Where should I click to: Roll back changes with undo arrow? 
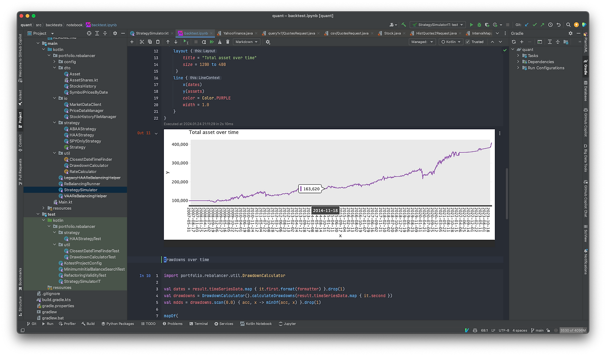(x=559, y=25)
